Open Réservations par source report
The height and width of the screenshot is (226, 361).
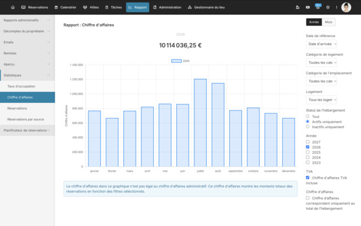click(x=27, y=119)
